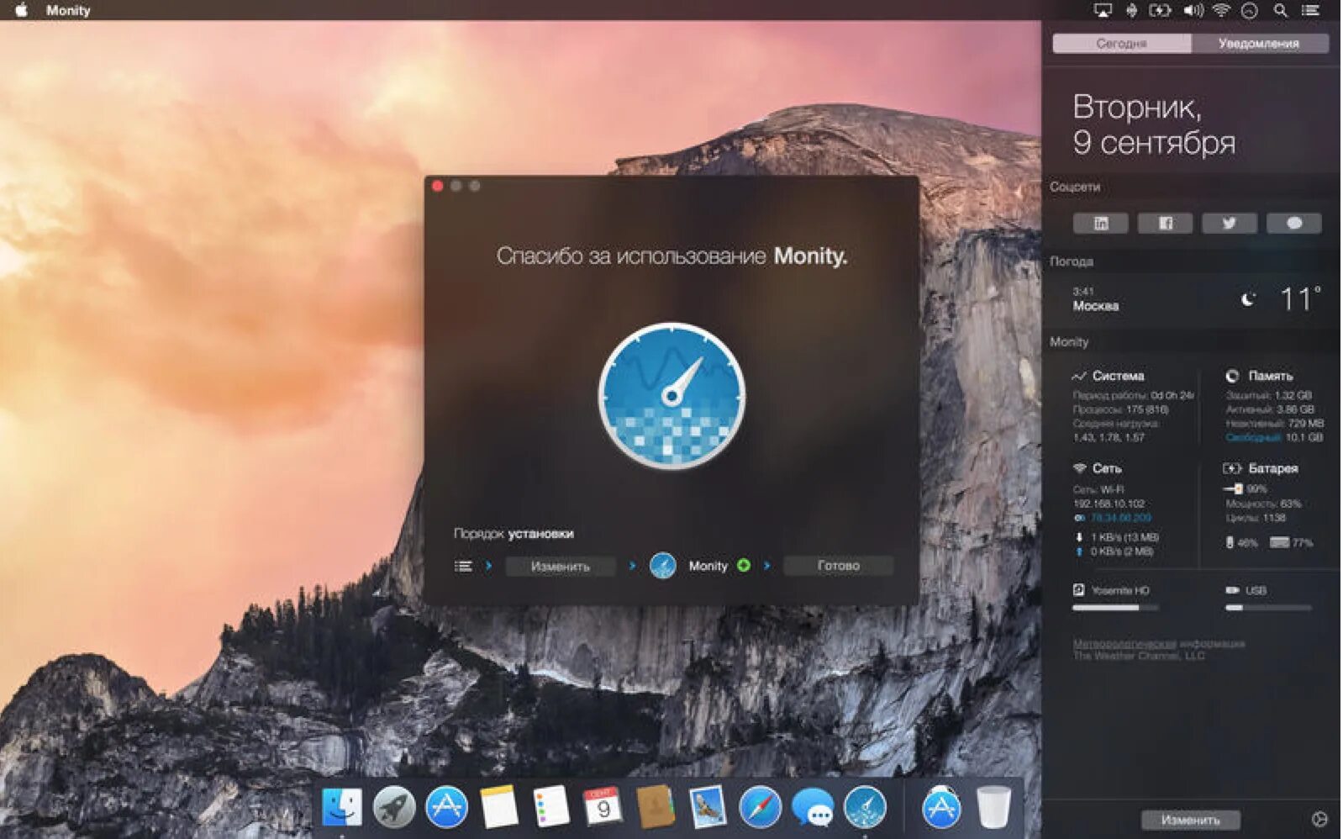Click the Facebook share button
This screenshot has height=839, width=1343.
[x=1165, y=223]
